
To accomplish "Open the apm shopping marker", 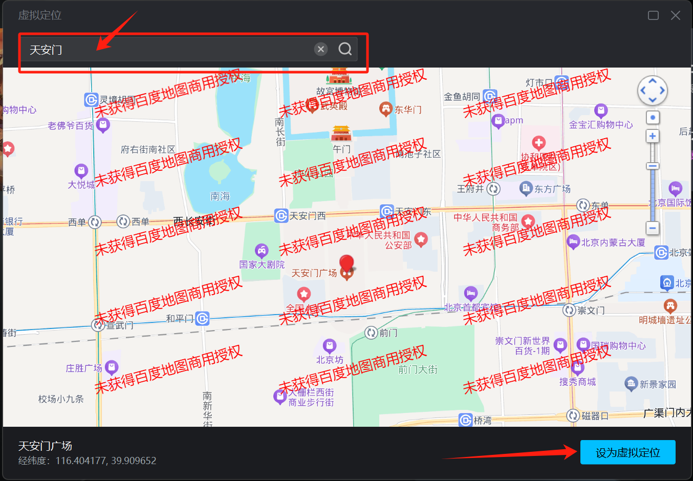I will 497,121.
